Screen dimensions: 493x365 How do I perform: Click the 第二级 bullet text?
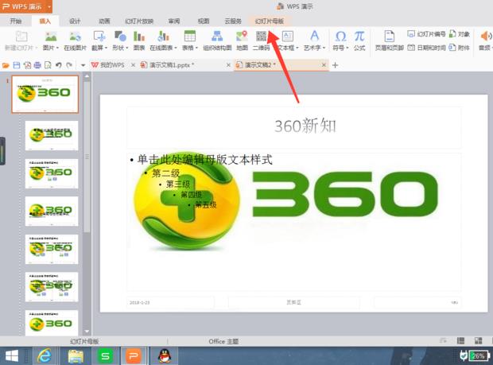tap(165, 173)
